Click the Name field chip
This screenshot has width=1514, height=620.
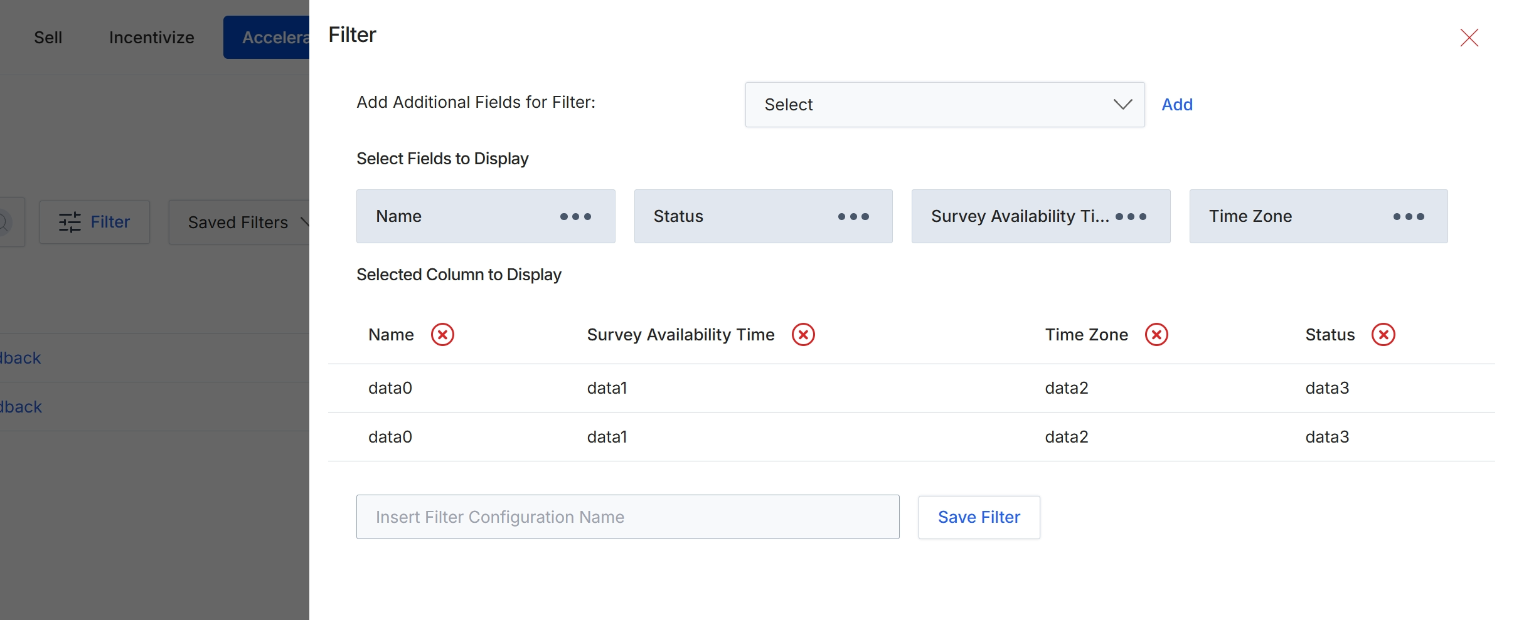(486, 216)
